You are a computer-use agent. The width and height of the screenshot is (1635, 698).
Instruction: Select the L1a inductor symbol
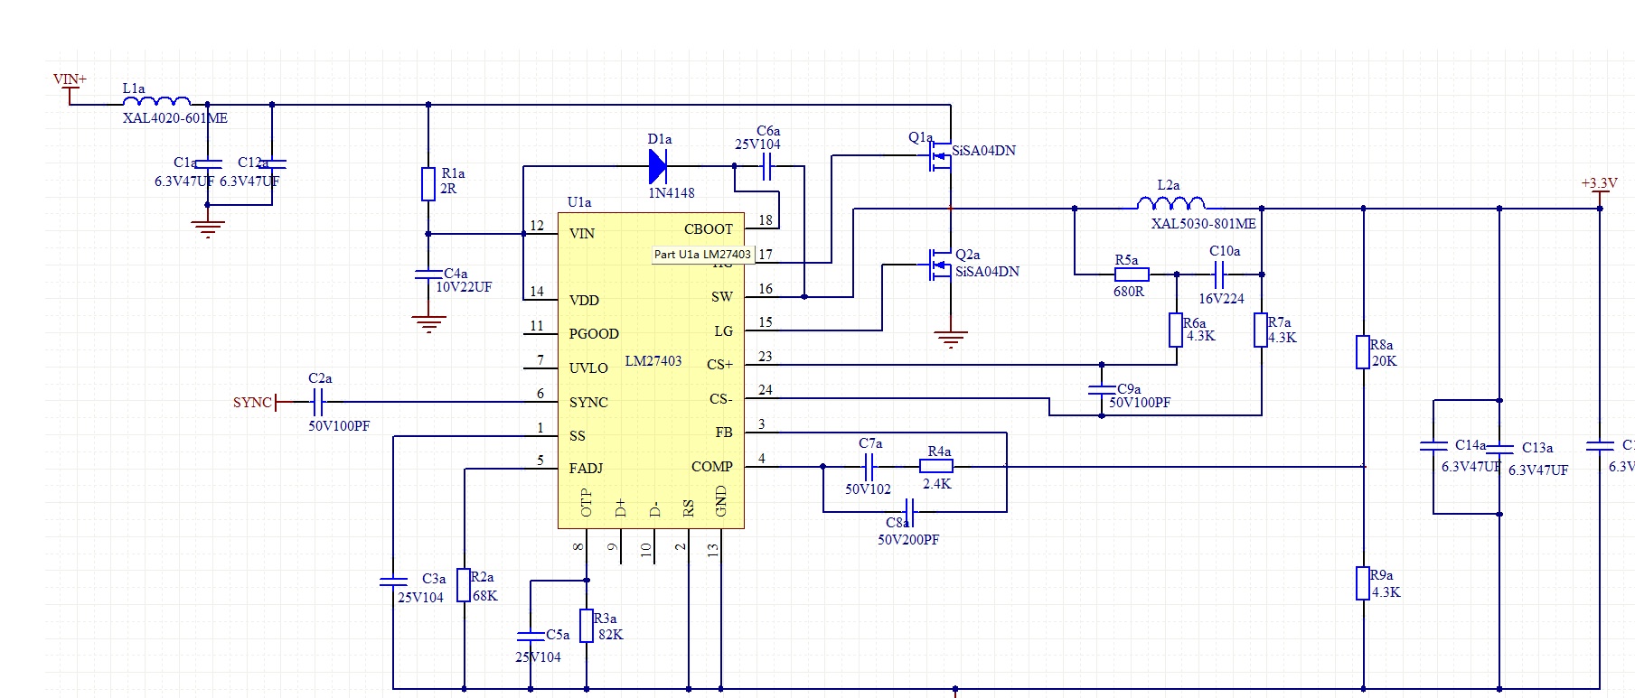tap(156, 100)
